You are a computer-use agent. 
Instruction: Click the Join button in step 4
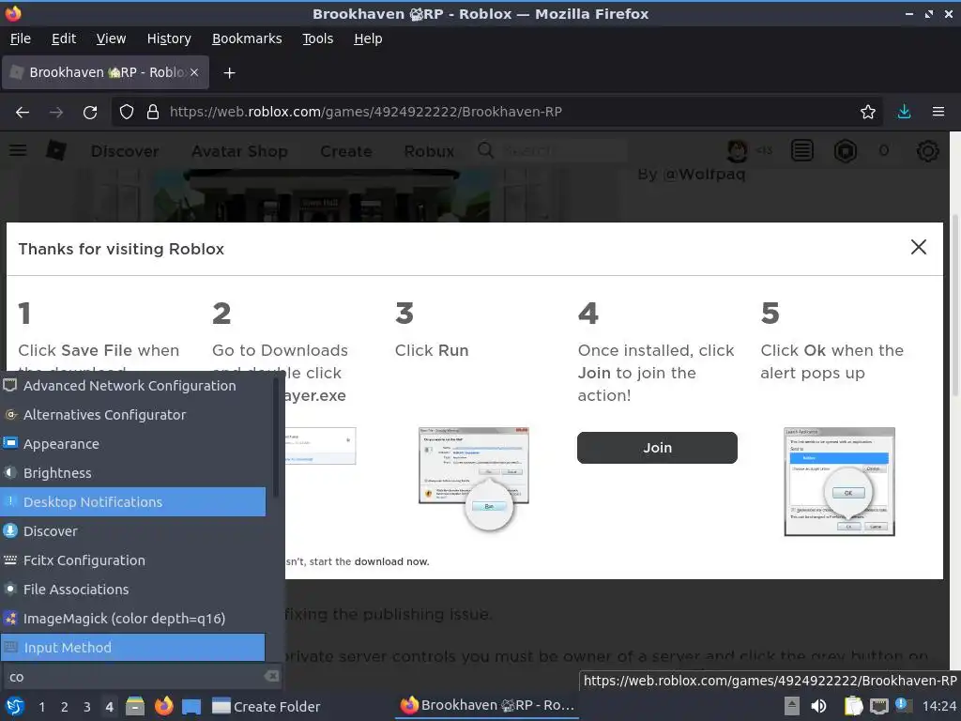coord(657,448)
